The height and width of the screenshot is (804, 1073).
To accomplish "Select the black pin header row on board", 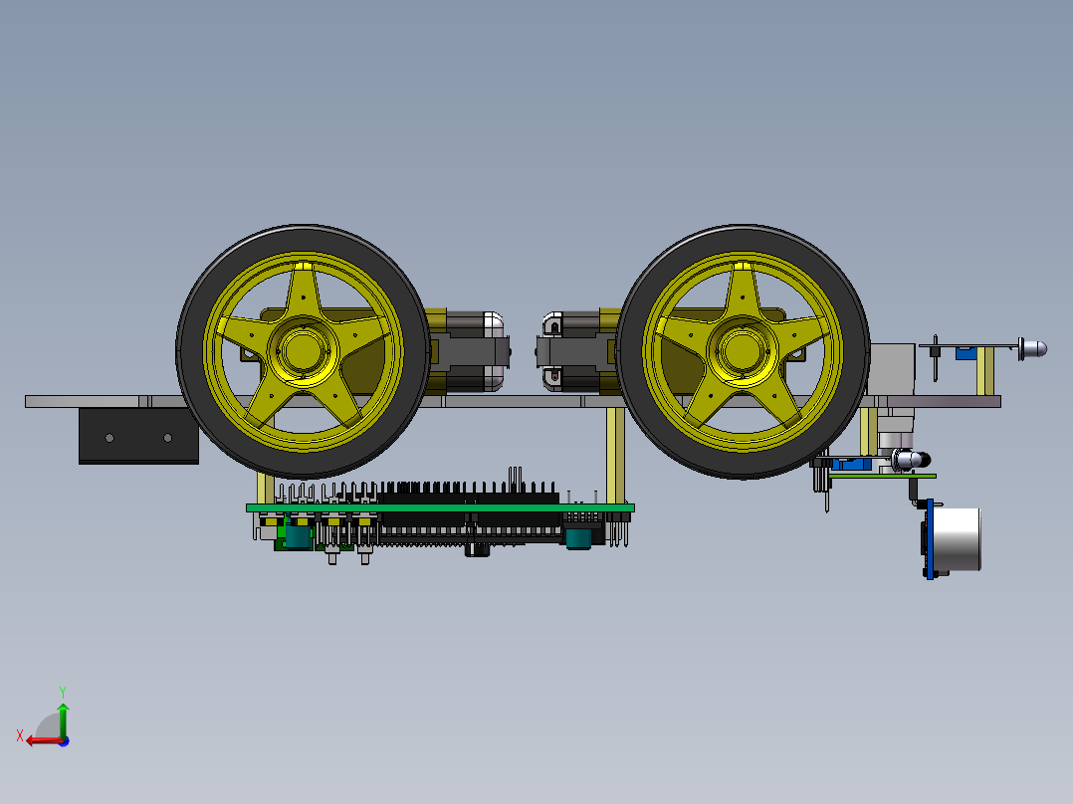I will 468,495.
